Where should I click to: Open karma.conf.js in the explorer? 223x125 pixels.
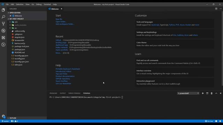pos(20,43)
